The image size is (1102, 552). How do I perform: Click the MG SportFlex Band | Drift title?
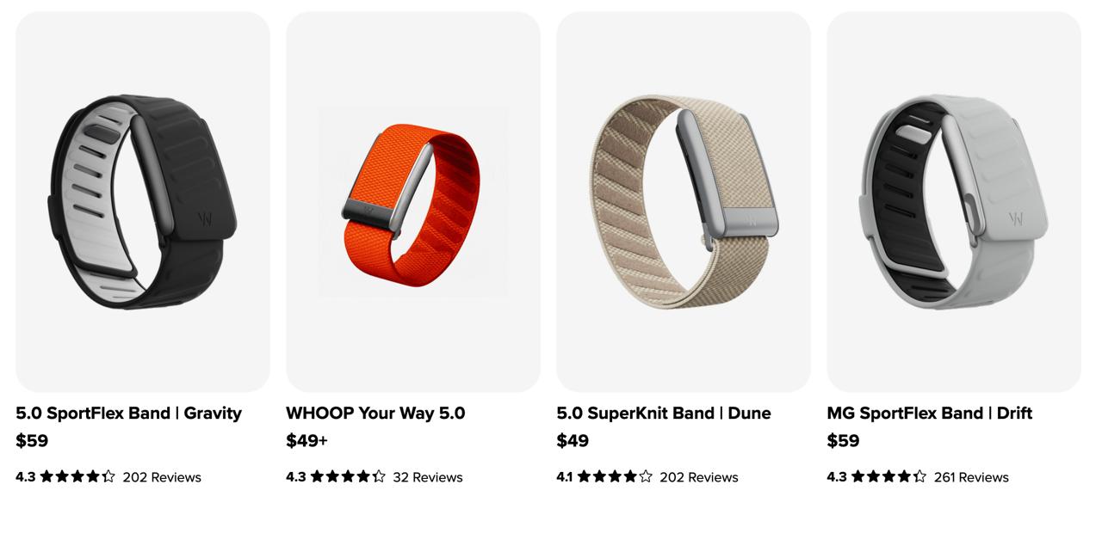[x=929, y=413]
